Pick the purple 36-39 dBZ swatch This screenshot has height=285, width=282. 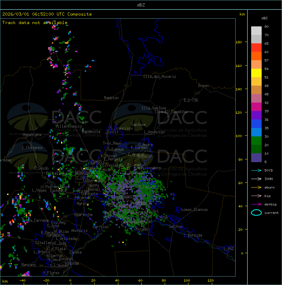point(256,115)
